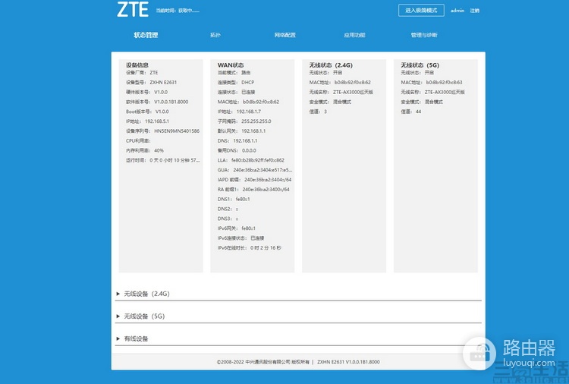Click the 无线状态 (2.4G) panel heading
Image resolution: width=569 pixels, height=384 pixels.
(x=331, y=65)
